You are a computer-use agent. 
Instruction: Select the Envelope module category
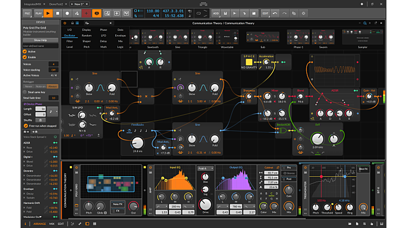coord(121,36)
